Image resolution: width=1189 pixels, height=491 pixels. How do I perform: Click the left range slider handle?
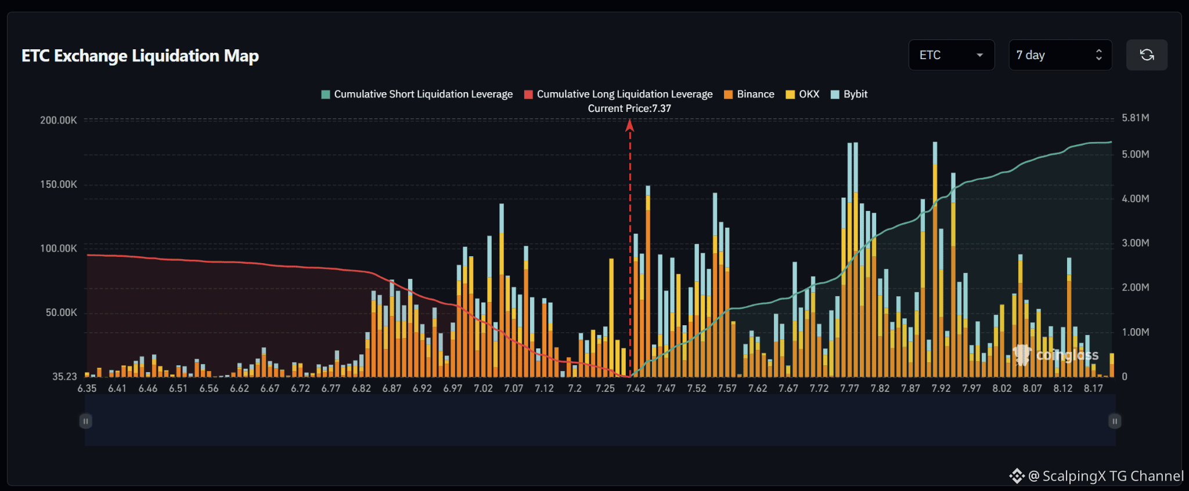click(85, 421)
